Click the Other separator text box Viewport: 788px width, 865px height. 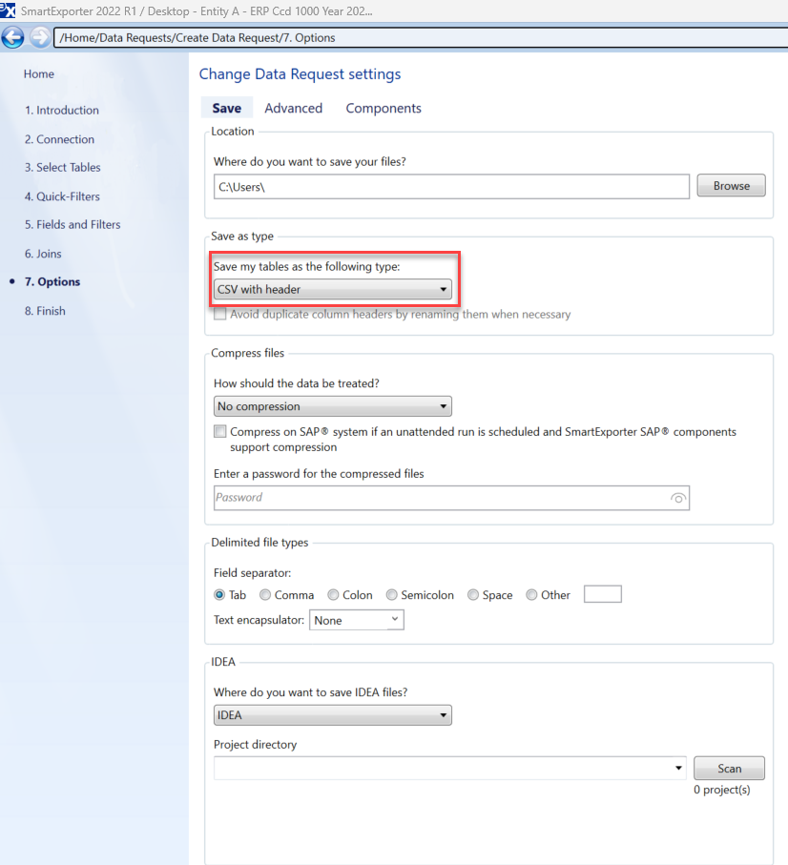602,594
